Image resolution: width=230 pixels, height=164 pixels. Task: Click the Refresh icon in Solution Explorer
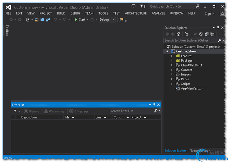click(200, 34)
